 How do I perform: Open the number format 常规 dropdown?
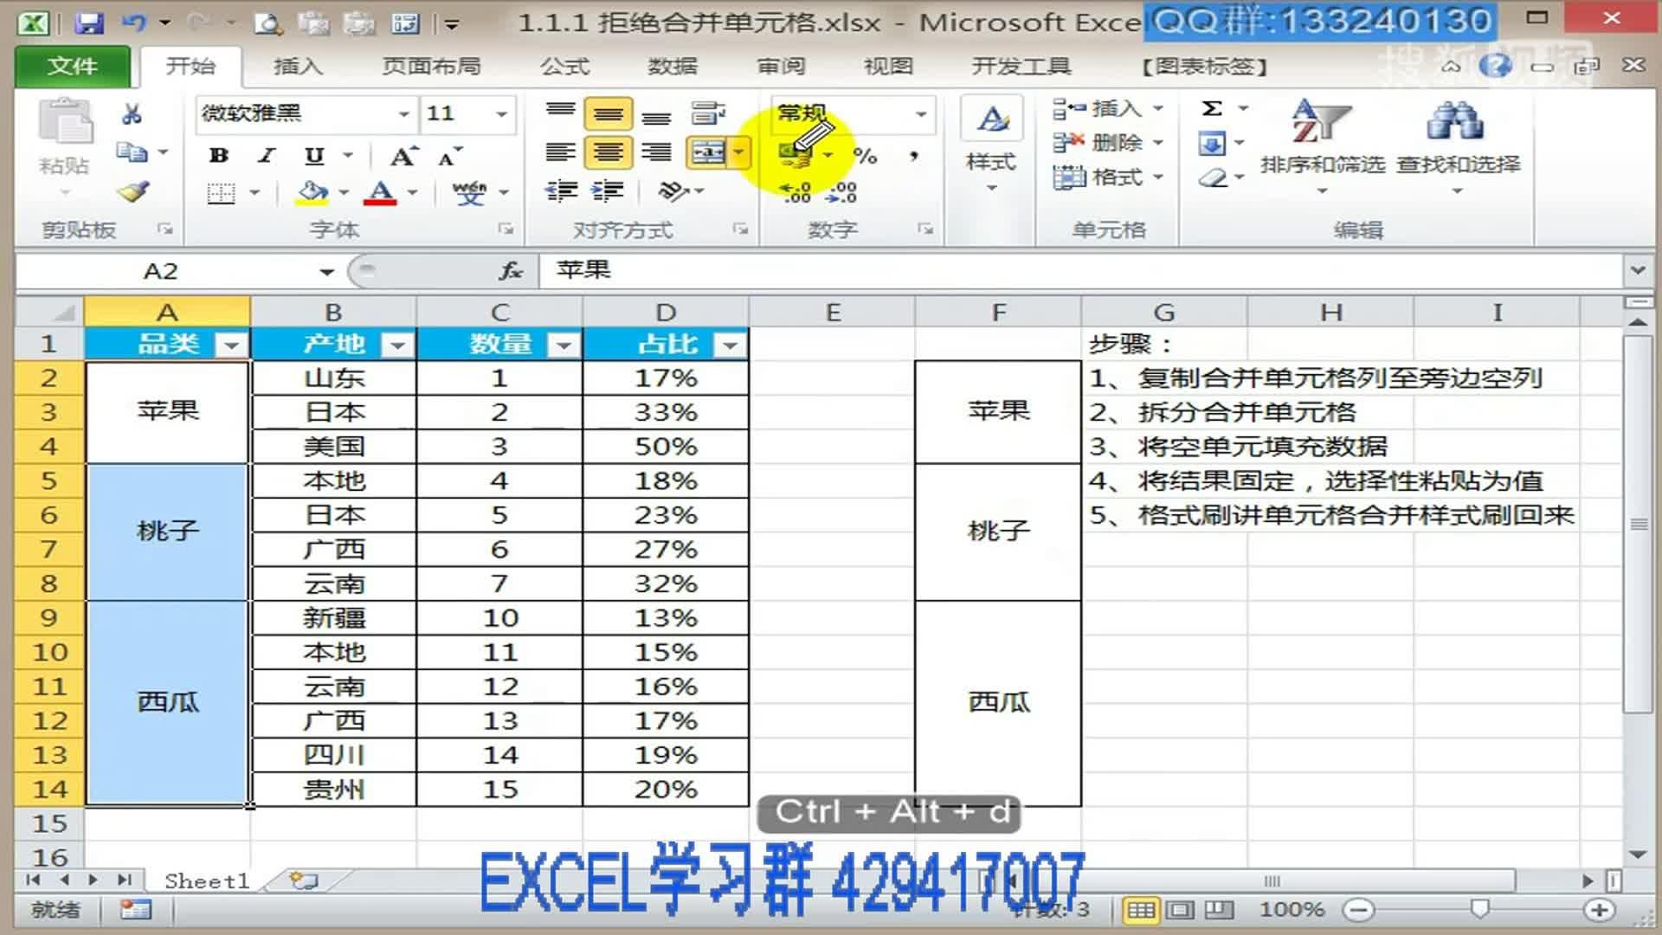pyautogui.click(x=922, y=113)
